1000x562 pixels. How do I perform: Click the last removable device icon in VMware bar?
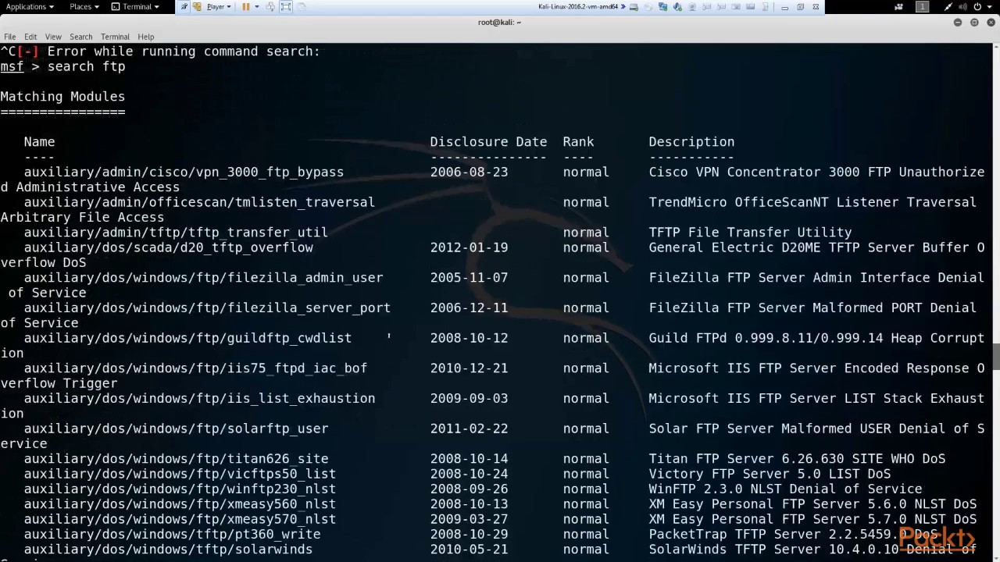coord(764,6)
